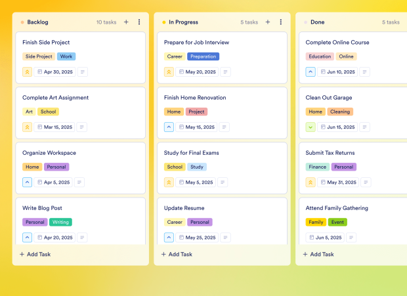Open Apr 5, 2025 due date picker
Viewport: 407px width, 296px height.
(53, 182)
